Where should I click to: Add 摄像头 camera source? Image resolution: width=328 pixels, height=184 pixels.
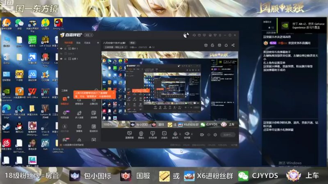pos(141,135)
